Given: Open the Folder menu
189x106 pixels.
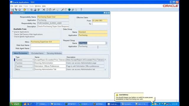Looking at the screenshot, I should (x=26, y=6).
